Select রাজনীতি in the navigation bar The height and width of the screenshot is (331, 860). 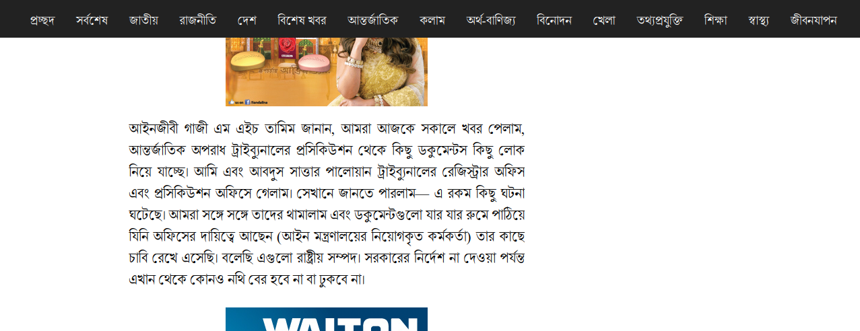[x=197, y=20]
